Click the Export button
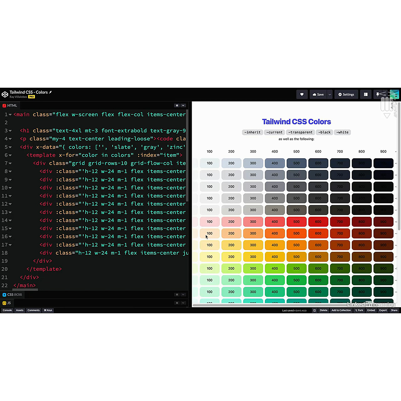 [383, 310]
